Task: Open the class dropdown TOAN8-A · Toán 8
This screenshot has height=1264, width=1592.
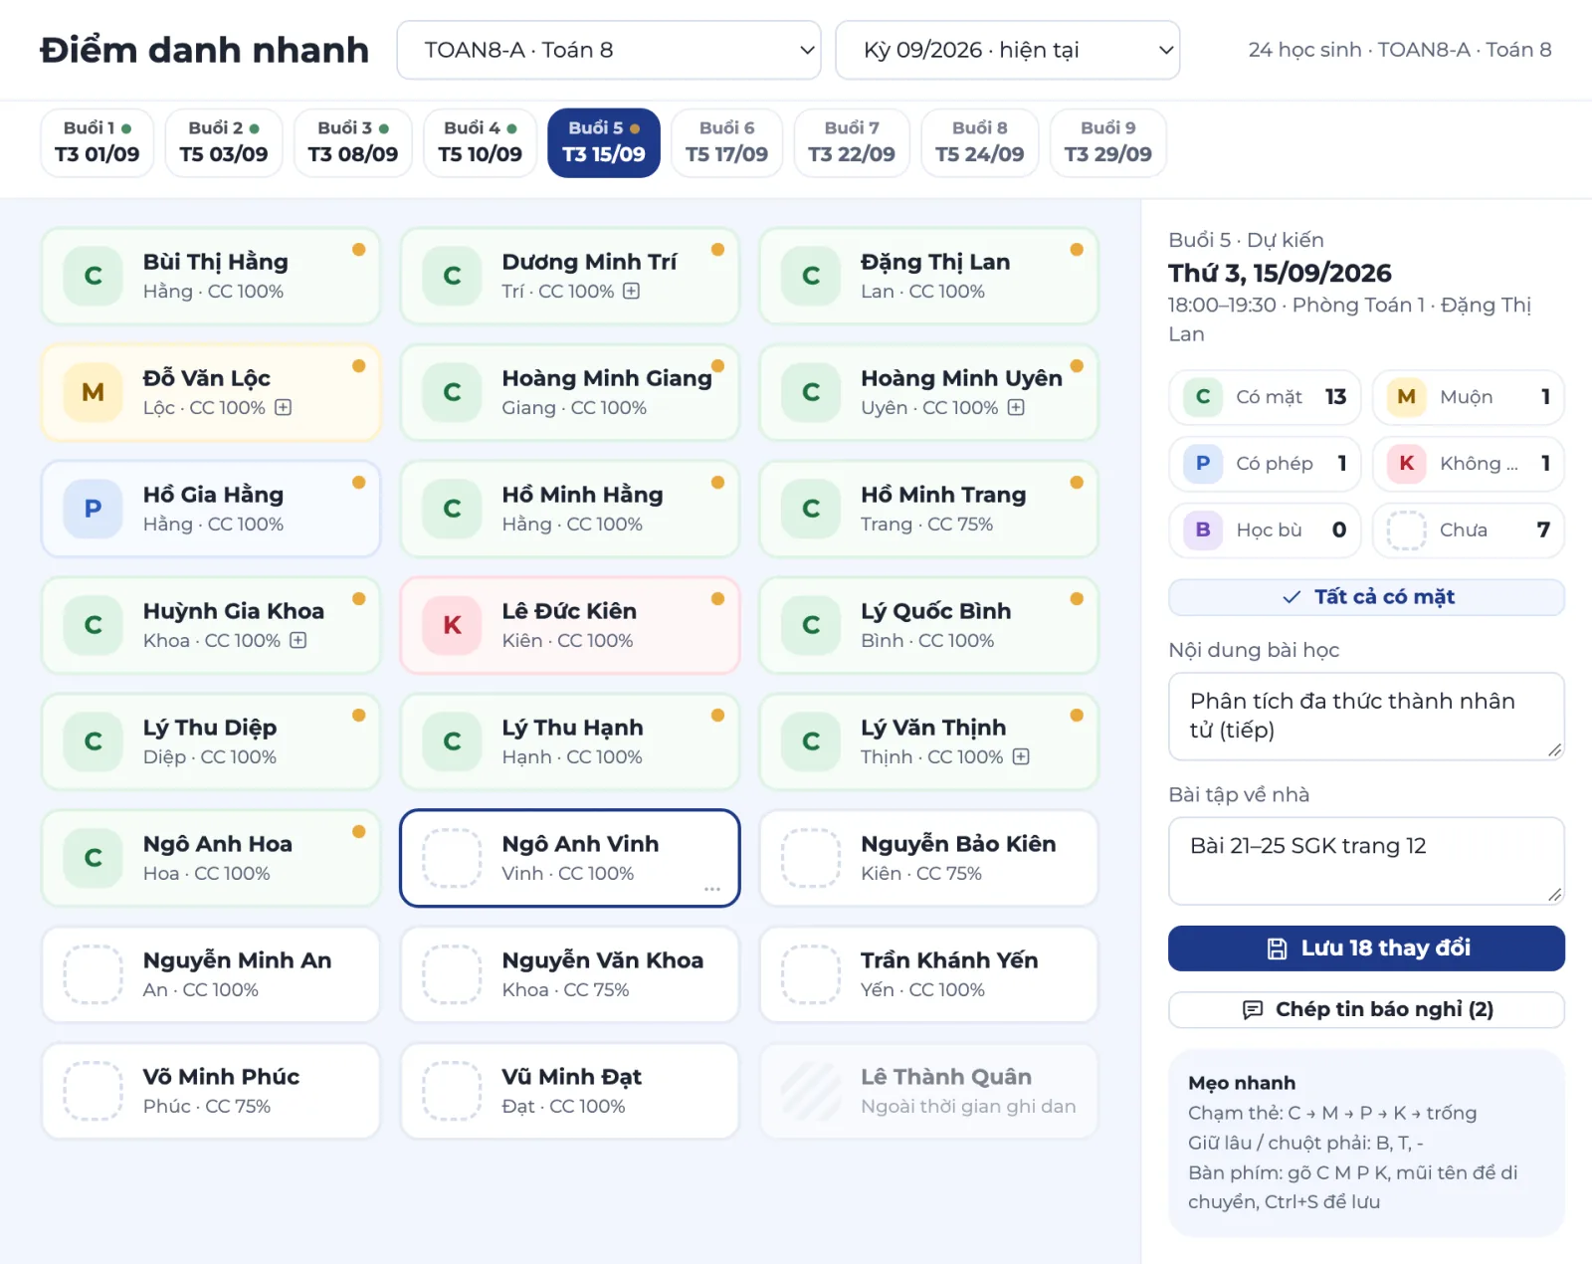Action: [609, 50]
